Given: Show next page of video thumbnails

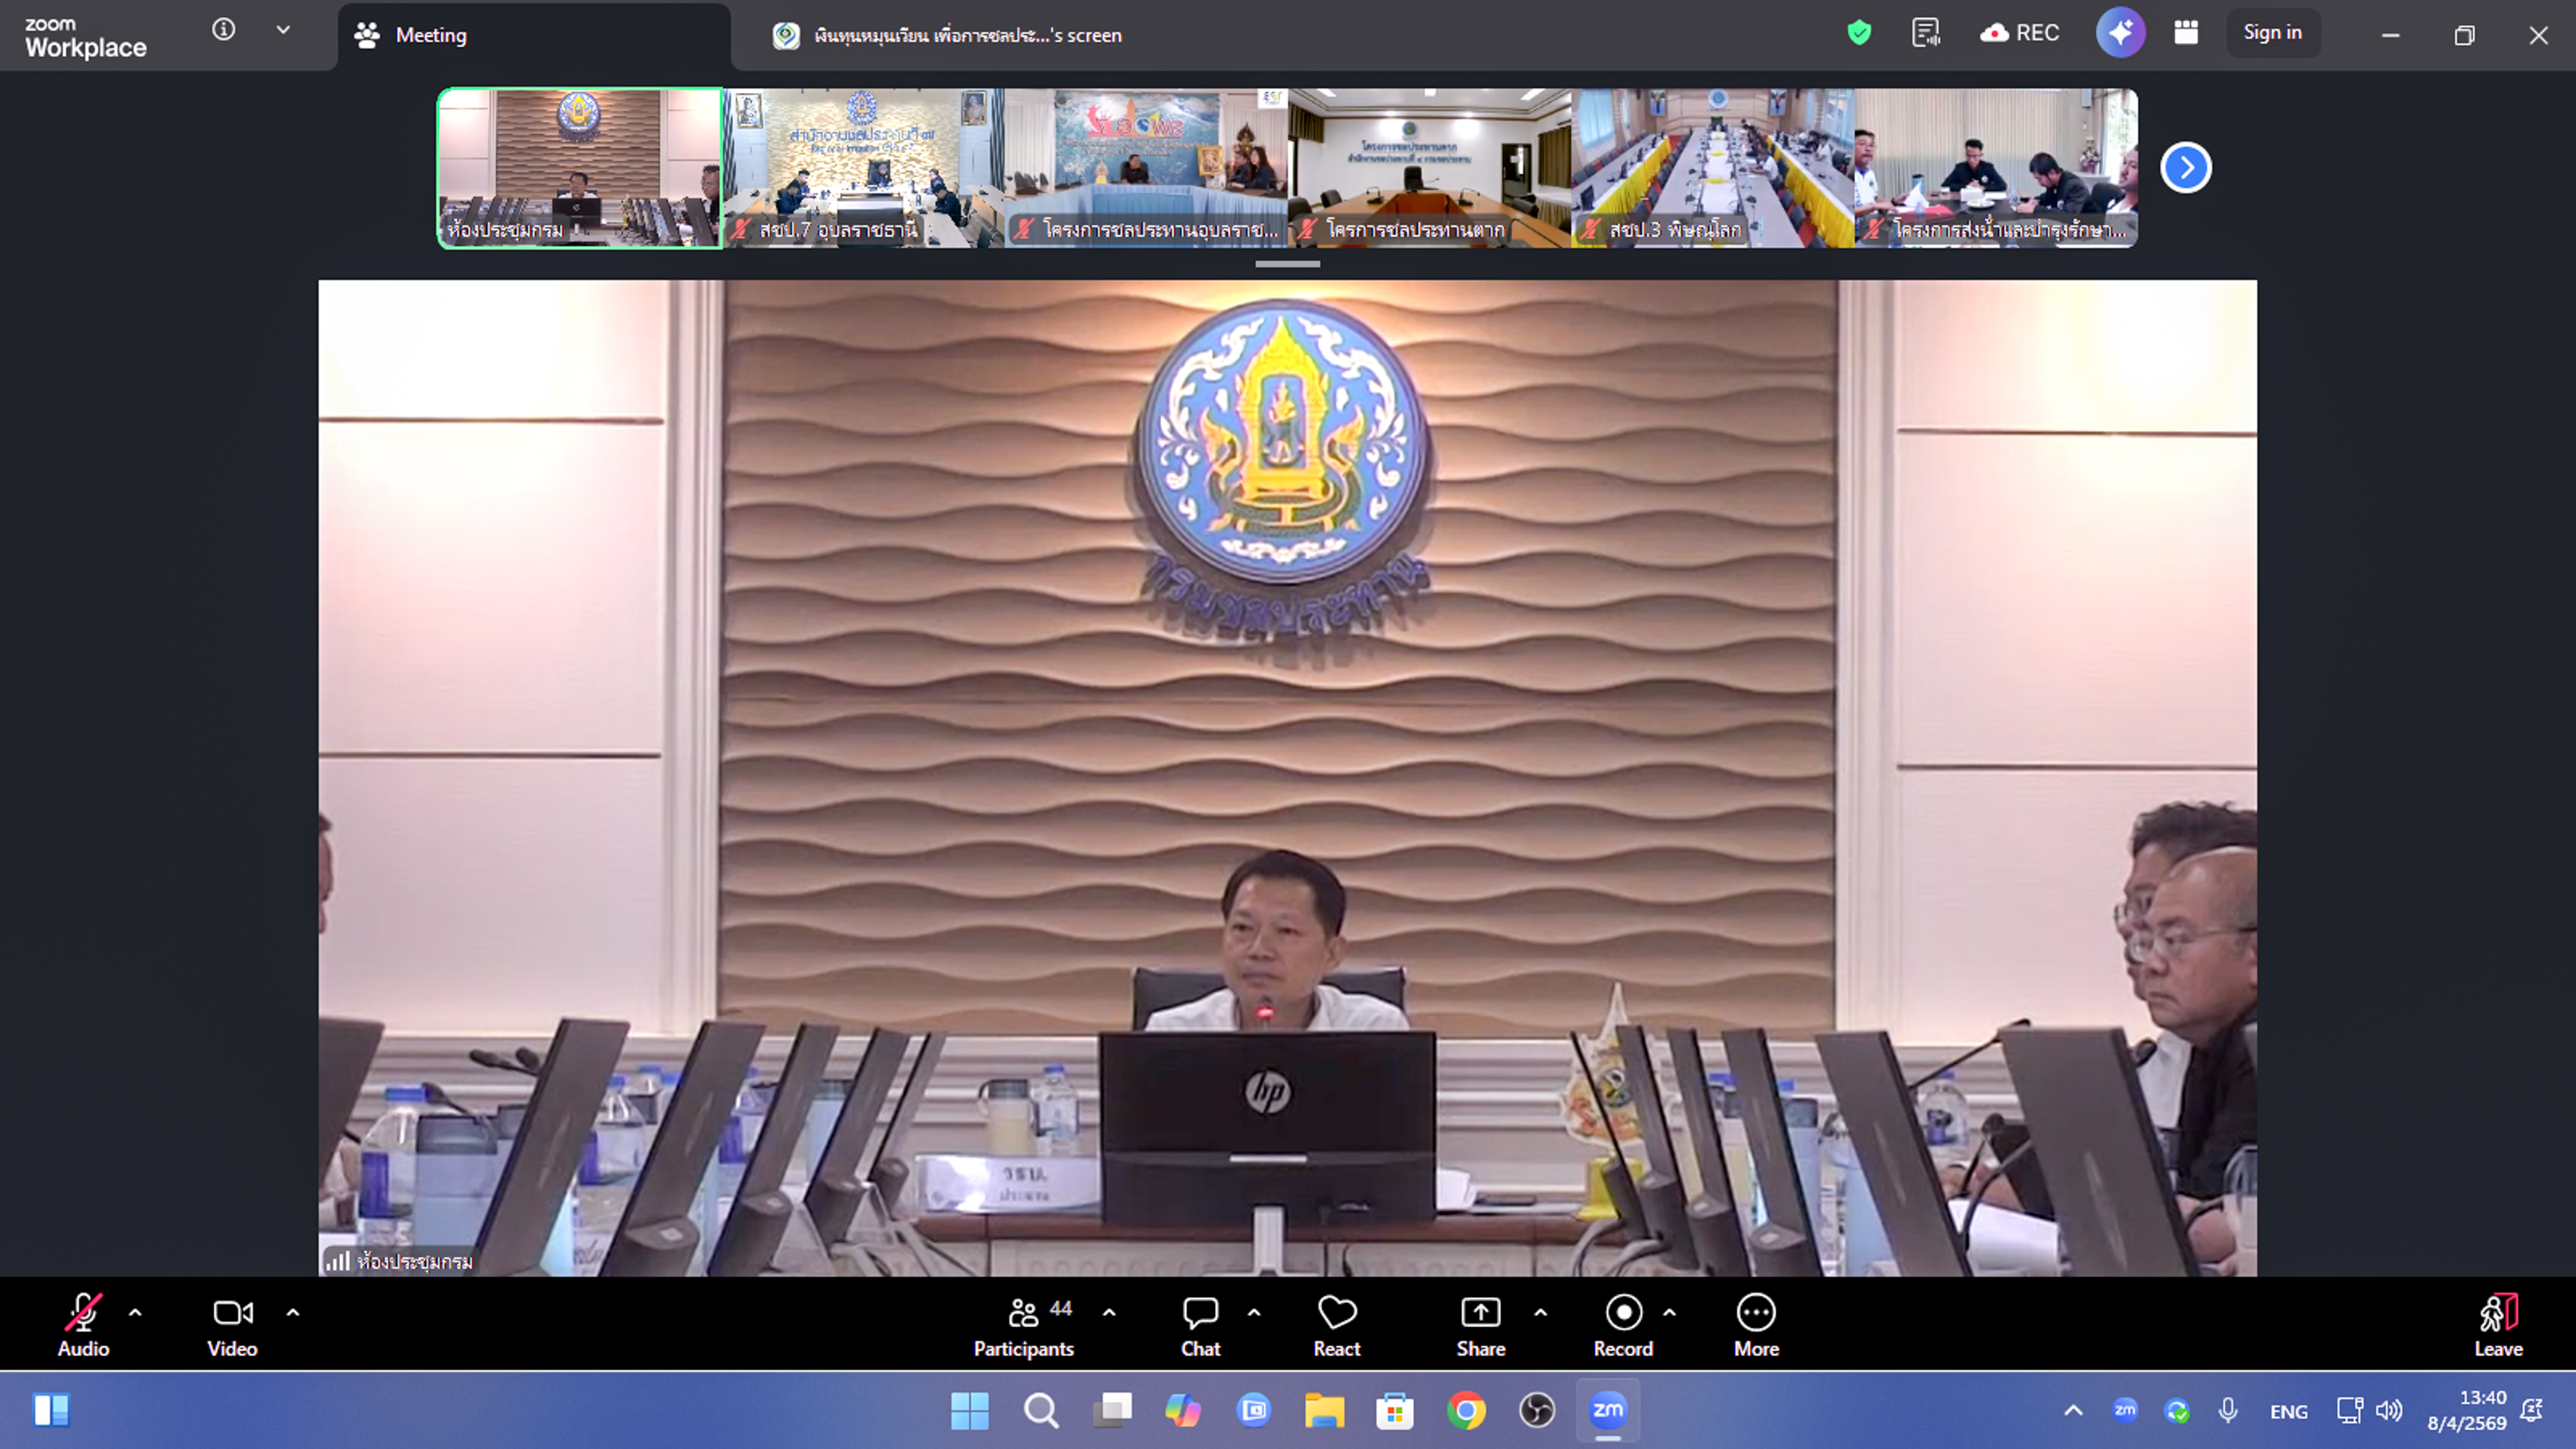Looking at the screenshot, I should [x=2185, y=167].
